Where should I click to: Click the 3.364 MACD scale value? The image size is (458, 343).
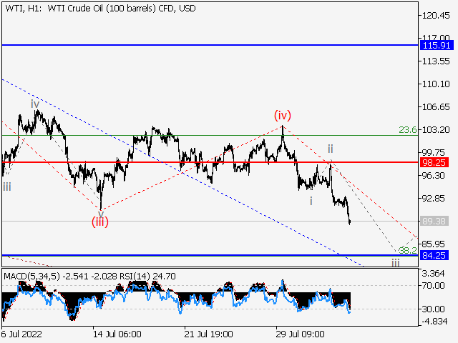434,274
